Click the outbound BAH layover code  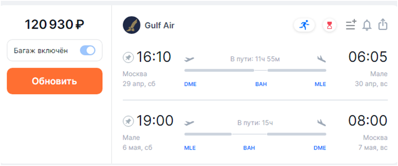pos(261,84)
